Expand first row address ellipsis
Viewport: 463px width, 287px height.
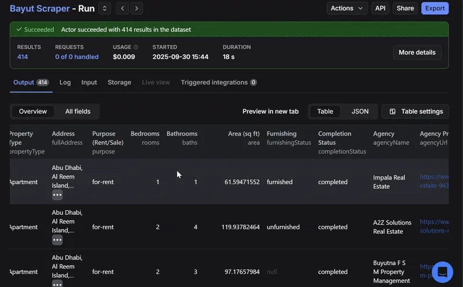[57, 195]
